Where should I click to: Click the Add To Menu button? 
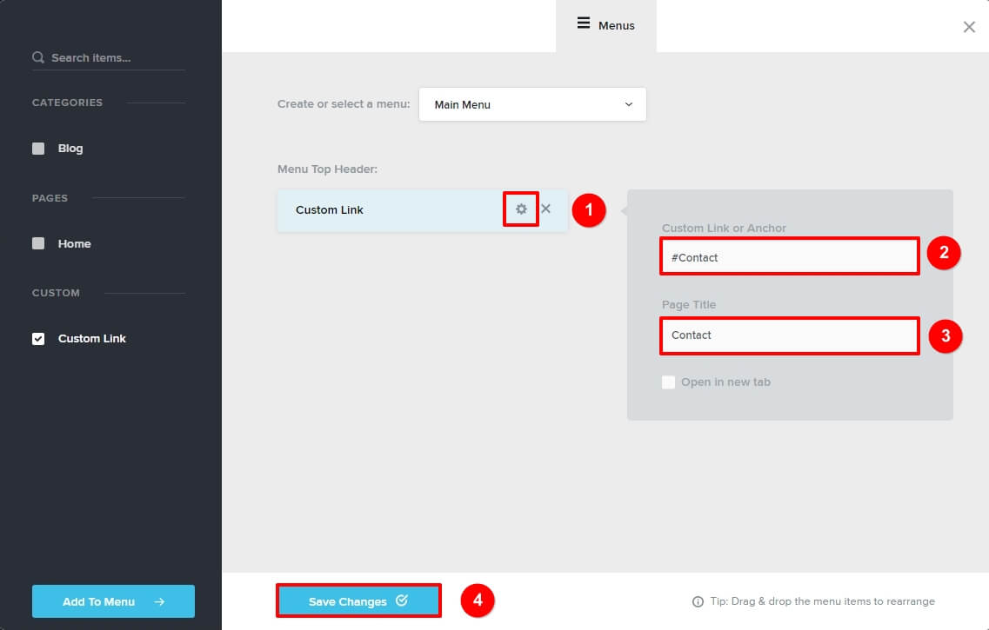tap(114, 601)
